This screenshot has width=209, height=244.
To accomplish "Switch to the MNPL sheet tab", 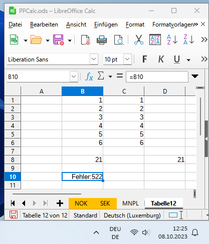I will [x=130, y=203].
